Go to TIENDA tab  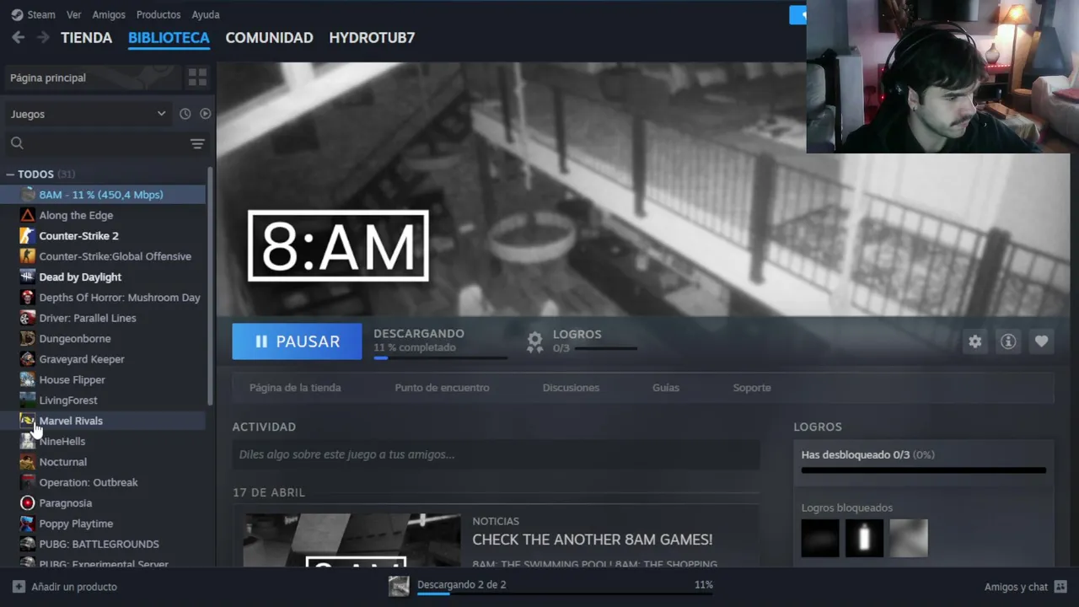pos(86,37)
